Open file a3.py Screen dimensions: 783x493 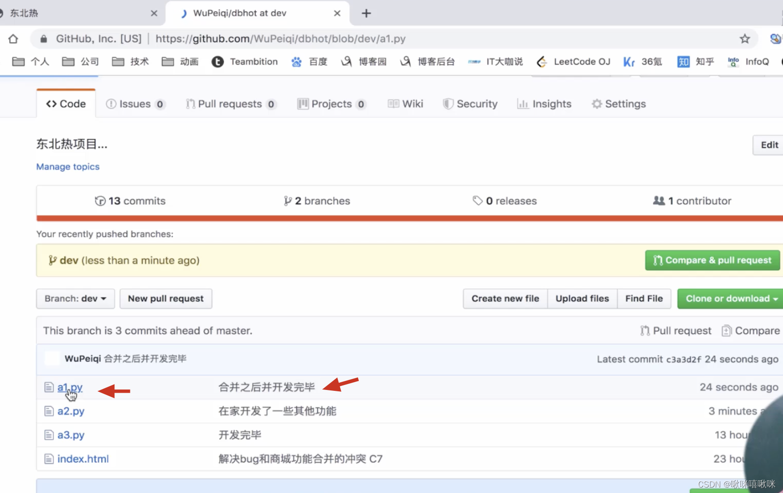[71, 435]
